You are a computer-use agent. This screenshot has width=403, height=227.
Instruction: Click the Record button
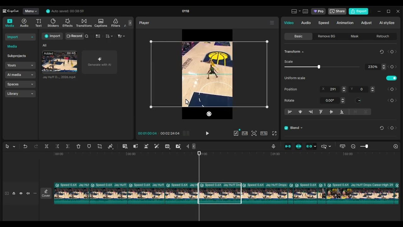coord(74,36)
